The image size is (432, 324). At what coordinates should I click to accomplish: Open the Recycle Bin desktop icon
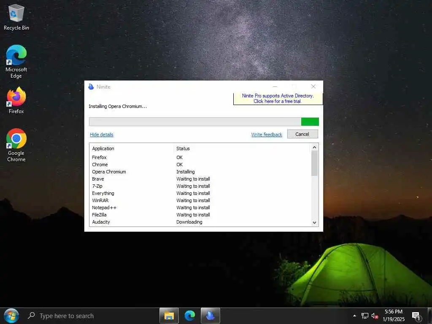click(x=16, y=17)
